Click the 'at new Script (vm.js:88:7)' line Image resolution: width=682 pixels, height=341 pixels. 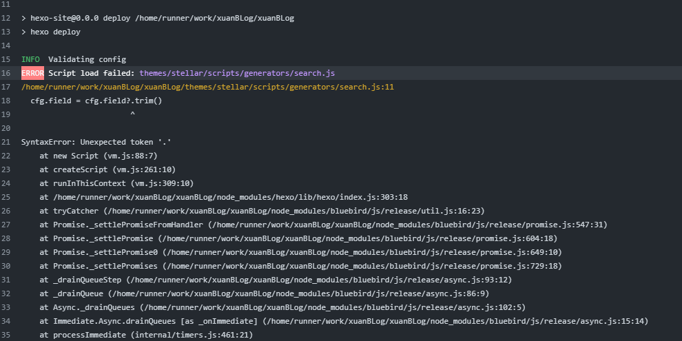[99, 156]
